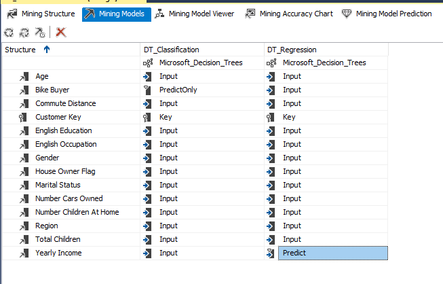The height and width of the screenshot is (284, 443).
Task: Click the key icon beside Customer Key label
Action: pos(22,117)
